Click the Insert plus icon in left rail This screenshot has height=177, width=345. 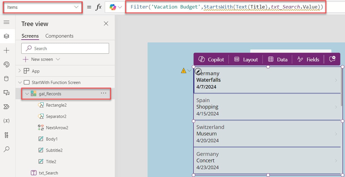click(7, 50)
